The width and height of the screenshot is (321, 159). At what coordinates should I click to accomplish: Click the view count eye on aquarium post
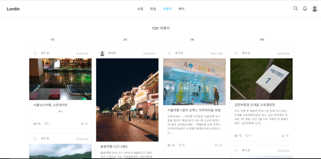(x=169, y=145)
